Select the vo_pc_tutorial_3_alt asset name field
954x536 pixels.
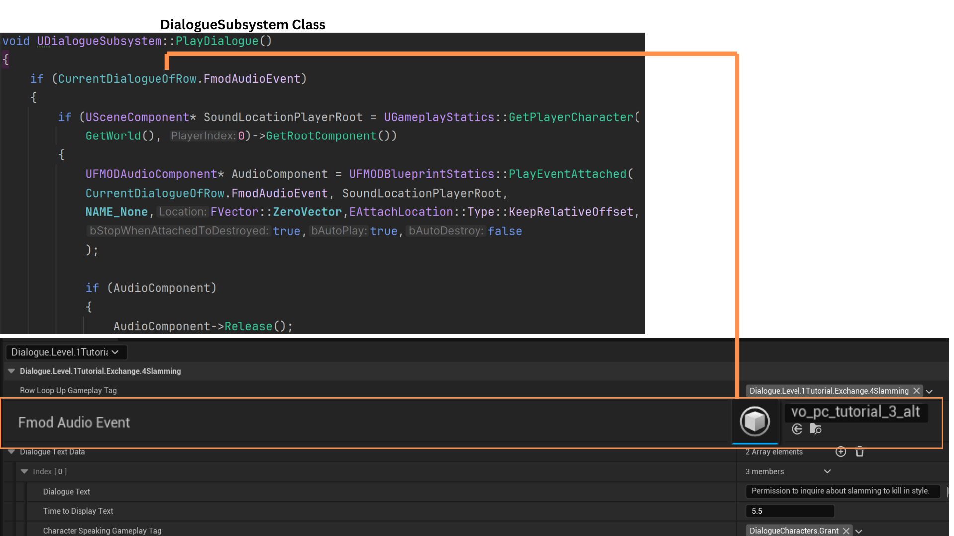[855, 412]
